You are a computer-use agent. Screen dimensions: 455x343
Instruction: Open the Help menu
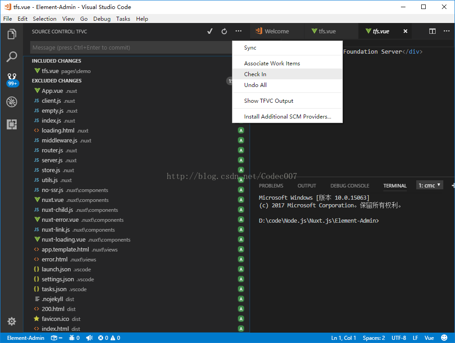pyautogui.click(x=142, y=18)
